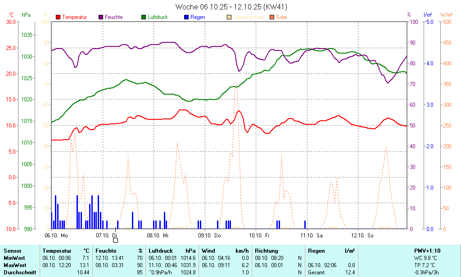461x277 pixels.
Task: Click the W/m² axis unit label
Action: click(447, 15)
